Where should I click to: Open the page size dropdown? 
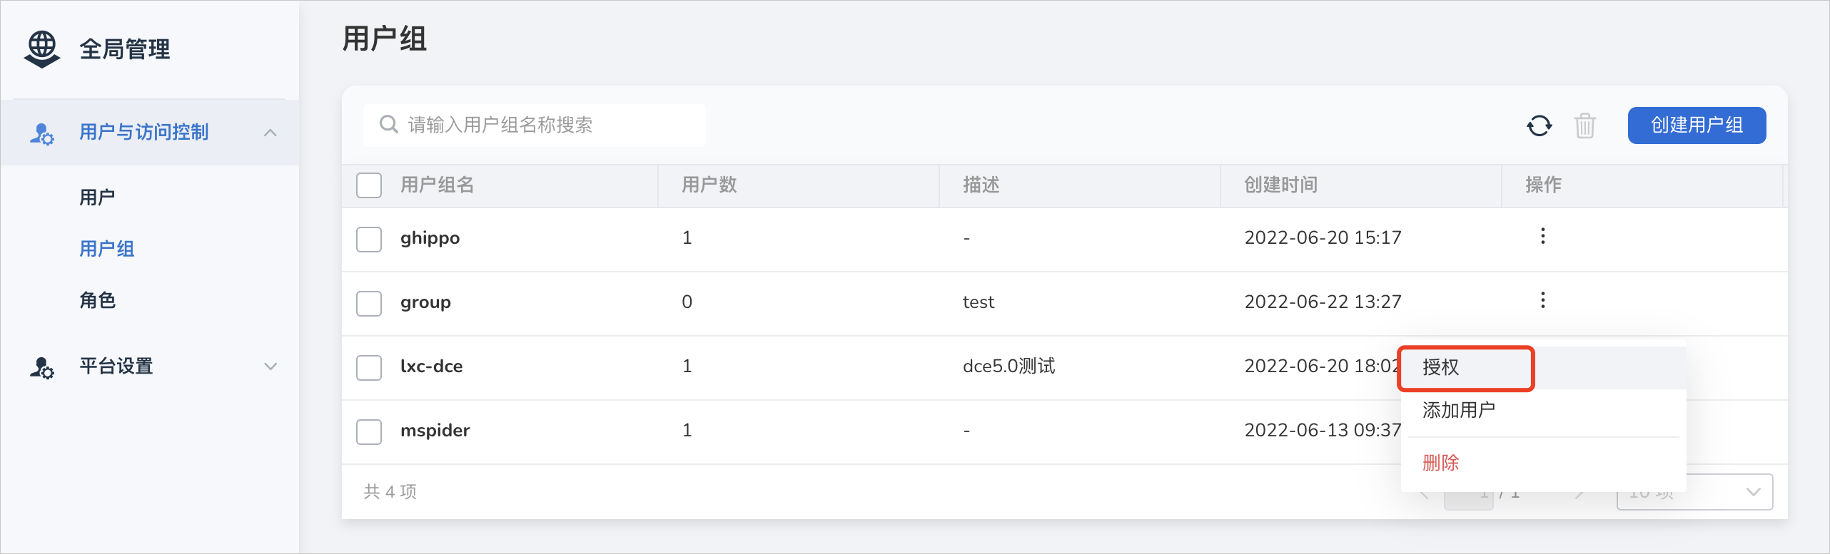(x=1694, y=492)
